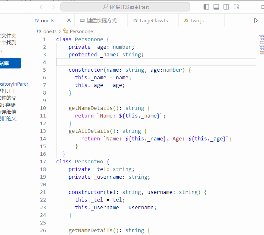This screenshot has height=235, width=264.
Task: Click the class symbol icon in breadcrumb
Action: point(66,31)
